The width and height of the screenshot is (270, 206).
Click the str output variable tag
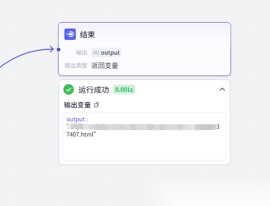tap(106, 52)
